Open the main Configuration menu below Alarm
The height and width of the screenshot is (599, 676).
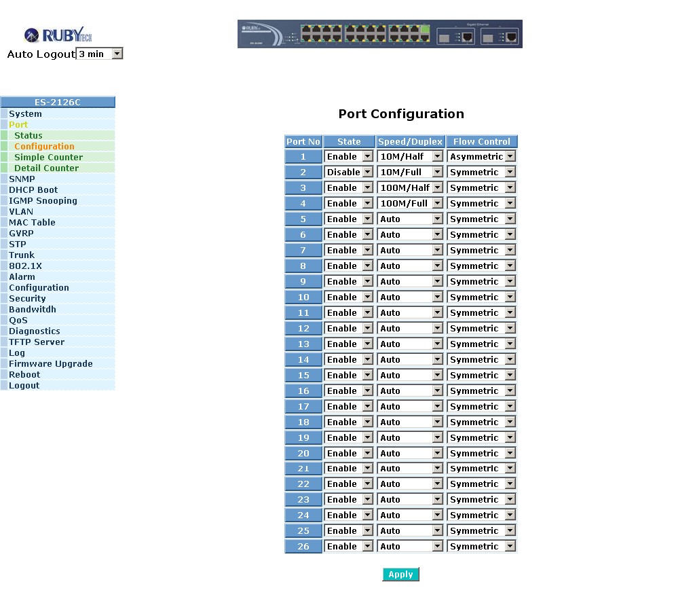pyautogui.click(x=39, y=288)
